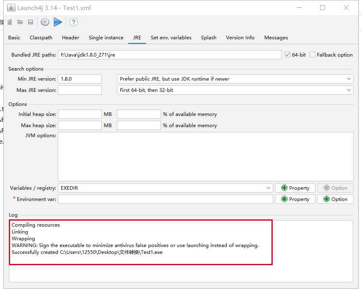Expand the Prefer public JRE dropdown
The width and height of the screenshot is (362, 292).
pos(235,79)
